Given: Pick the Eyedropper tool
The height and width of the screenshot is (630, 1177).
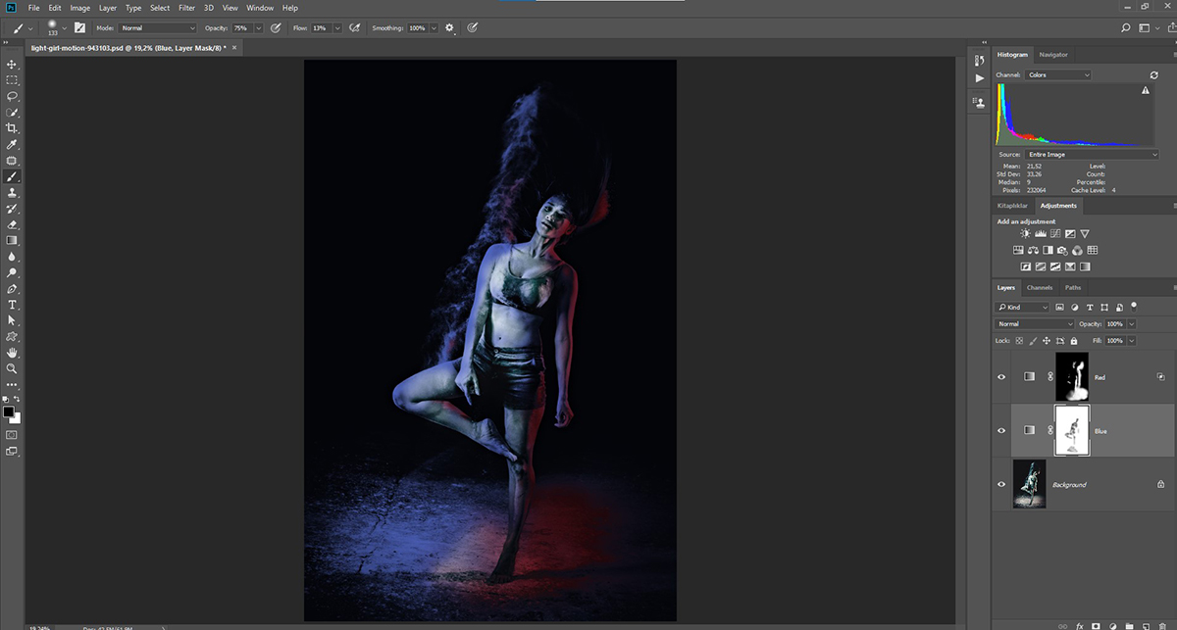Looking at the screenshot, I should pos(12,145).
